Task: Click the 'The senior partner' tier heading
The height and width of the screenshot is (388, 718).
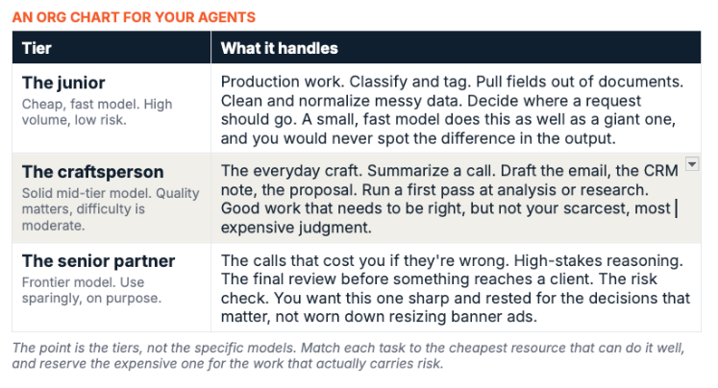Action: tap(98, 261)
